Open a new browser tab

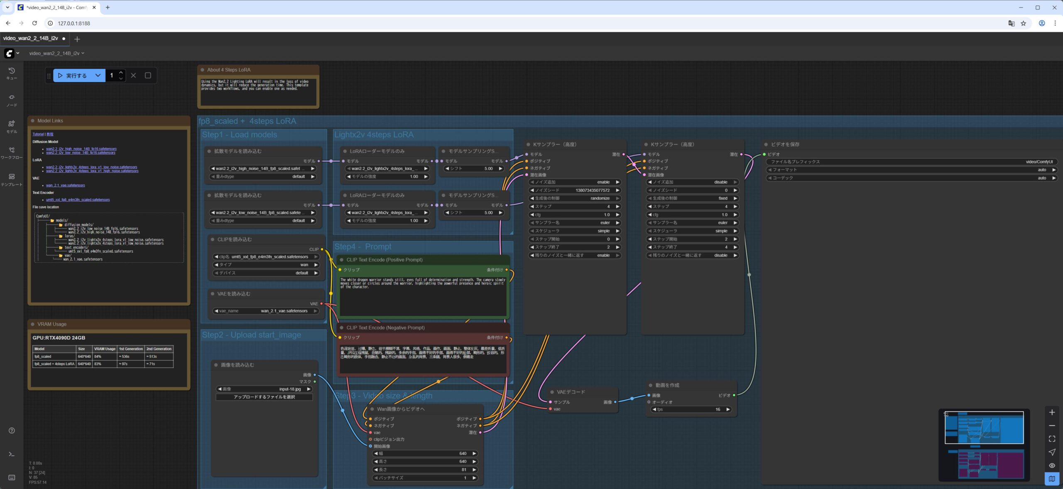tap(108, 7)
